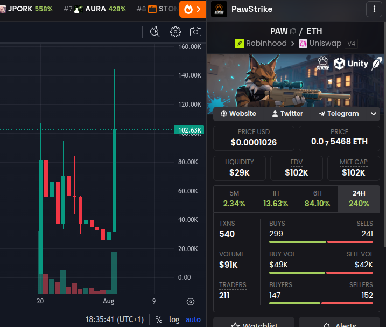Click the AURA token avatar icon
This screenshot has width=386, height=327.
79,9
